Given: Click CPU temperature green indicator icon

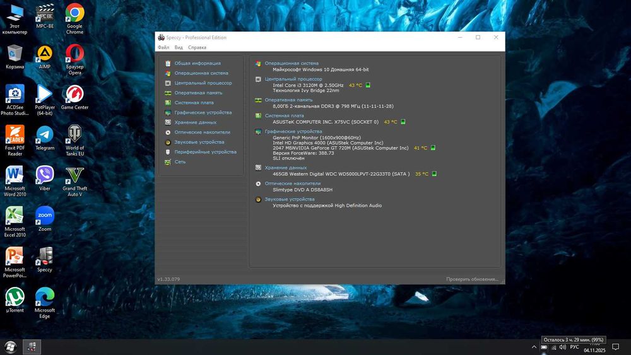Looking at the screenshot, I should click(x=368, y=85).
